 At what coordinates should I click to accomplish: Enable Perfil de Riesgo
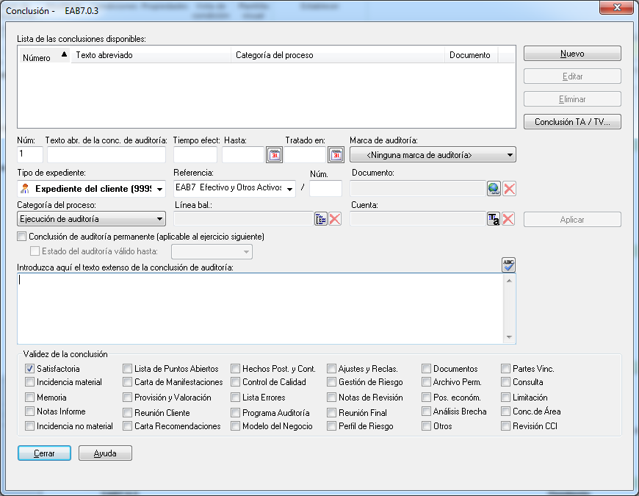coord(331,426)
